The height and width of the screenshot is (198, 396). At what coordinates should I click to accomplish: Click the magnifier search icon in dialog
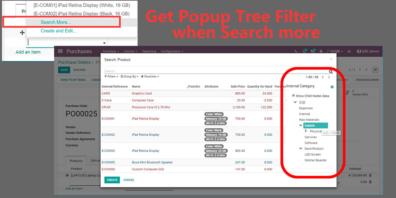coord(331,72)
